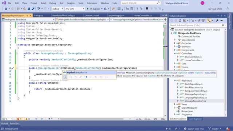
Task: Click the editor vertical scrollbar track
Action: tap(165, 70)
